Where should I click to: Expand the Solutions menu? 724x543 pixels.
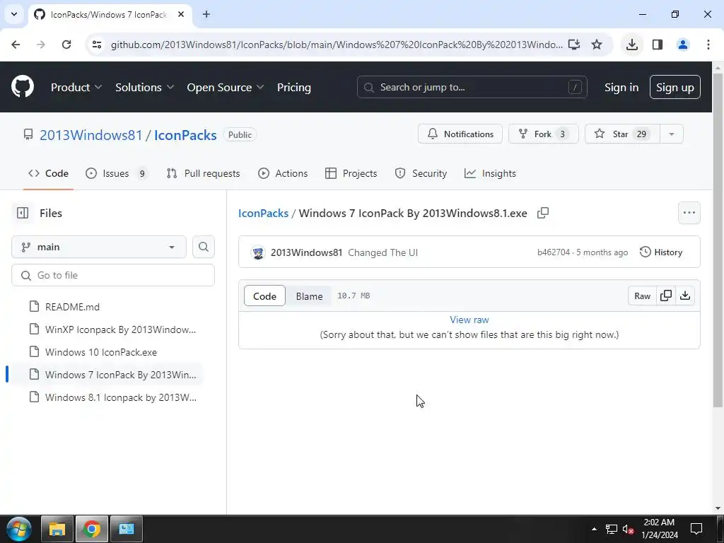144,87
